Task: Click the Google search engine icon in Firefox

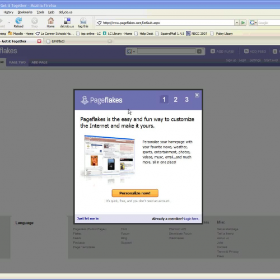Action: 252,23
